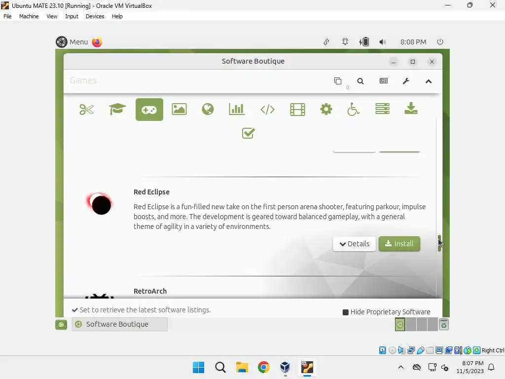
Task: Open the queue icon with zero counter
Action: click(338, 81)
